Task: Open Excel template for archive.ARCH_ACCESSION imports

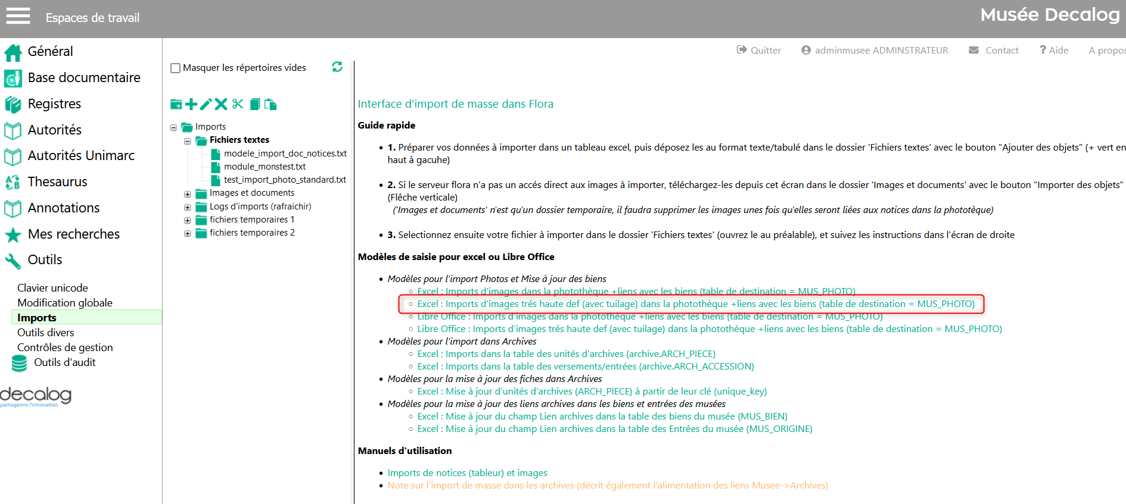Action: pos(586,367)
